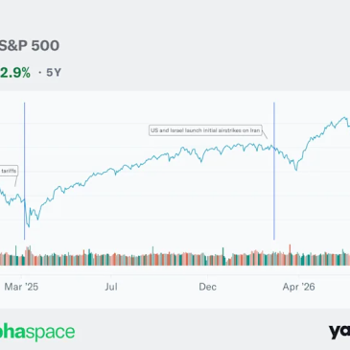The width and height of the screenshot is (350, 350).
Task: Click the blue vertical marker near Mar '25
Action: tap(24, 171)
